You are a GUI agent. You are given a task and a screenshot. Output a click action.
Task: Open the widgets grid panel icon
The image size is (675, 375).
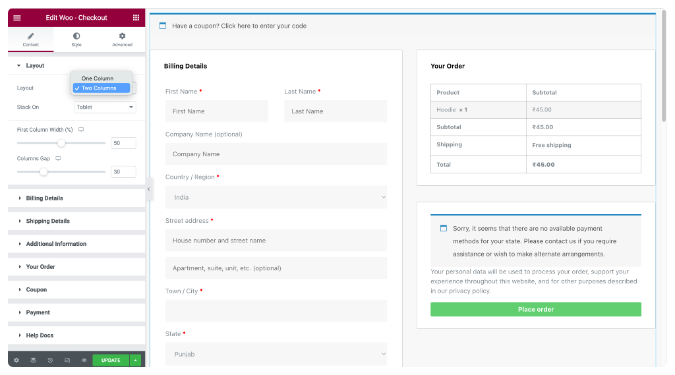coord(136,18)
